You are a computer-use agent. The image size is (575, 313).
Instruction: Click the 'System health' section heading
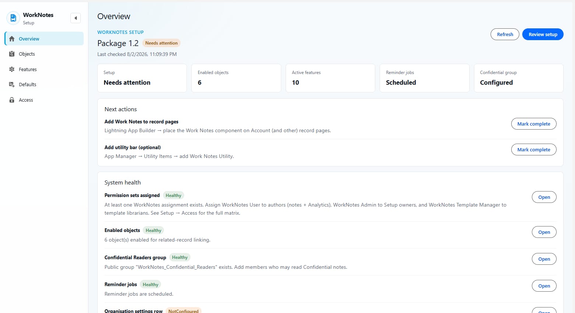click(123, 183)
